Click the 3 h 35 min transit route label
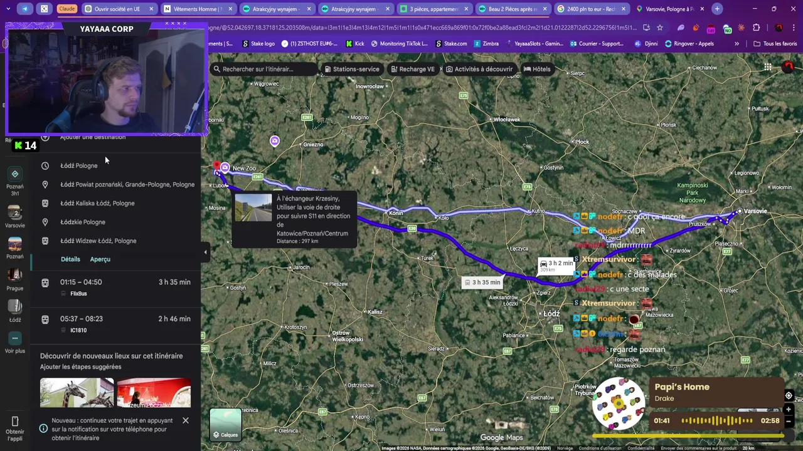The height and width of the screenshot is (451, 803). tap(482, 283)
